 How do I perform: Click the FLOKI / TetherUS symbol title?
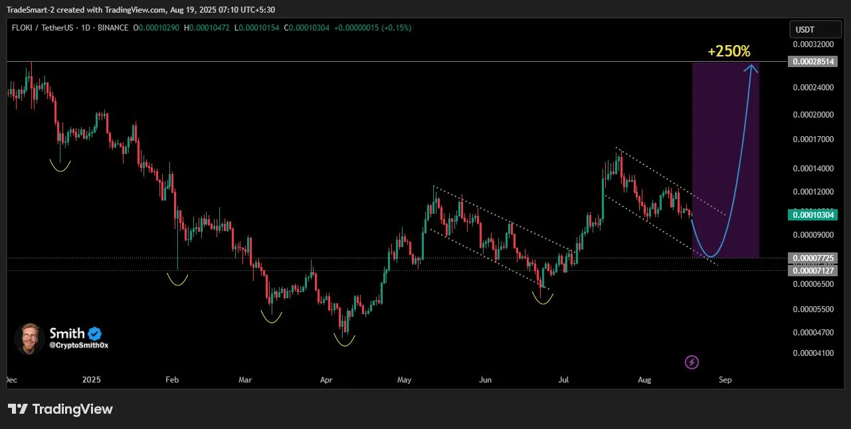click(41, 28)
